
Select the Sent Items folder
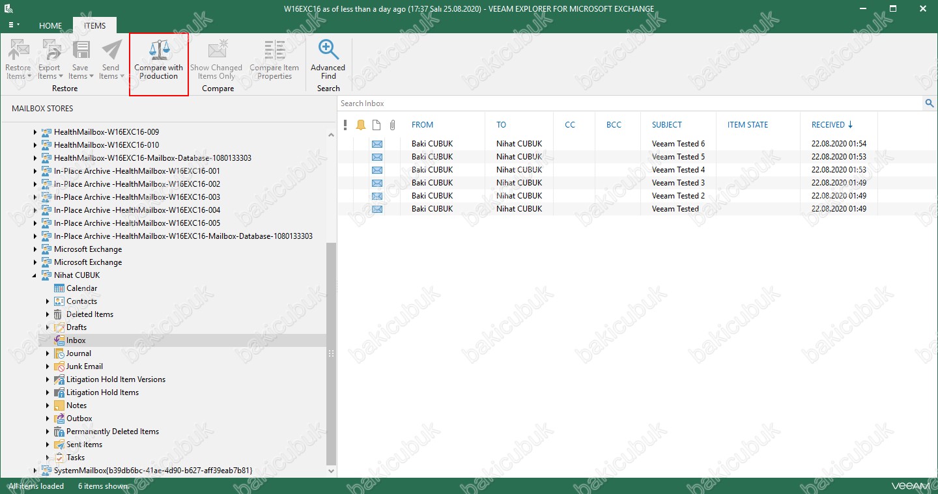click(84, 445)
